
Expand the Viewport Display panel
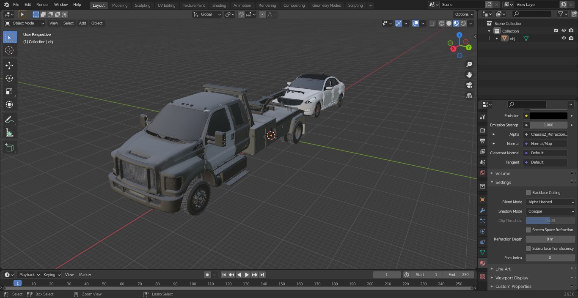512,278
